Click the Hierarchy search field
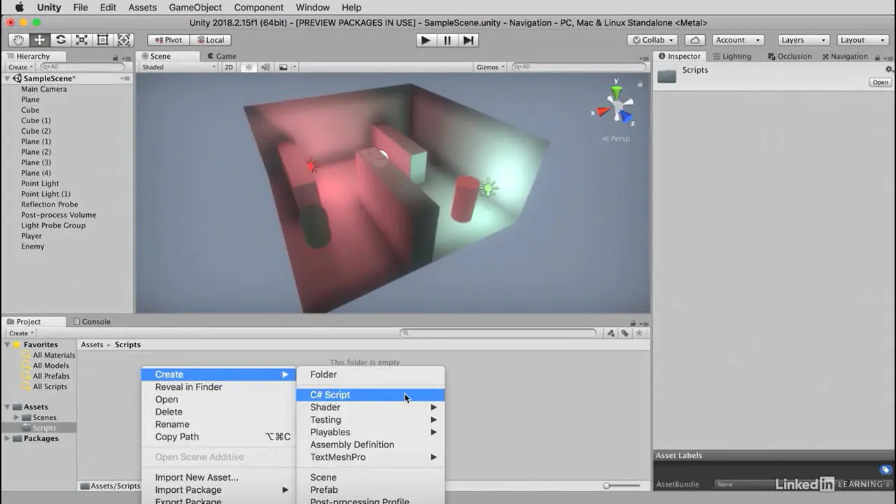Viewport: 896px width, 504px height. pyautogui.click(x=83, y=67)
